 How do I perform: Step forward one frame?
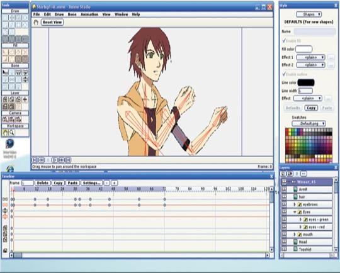pyautogui.click(x=62, y=160)
